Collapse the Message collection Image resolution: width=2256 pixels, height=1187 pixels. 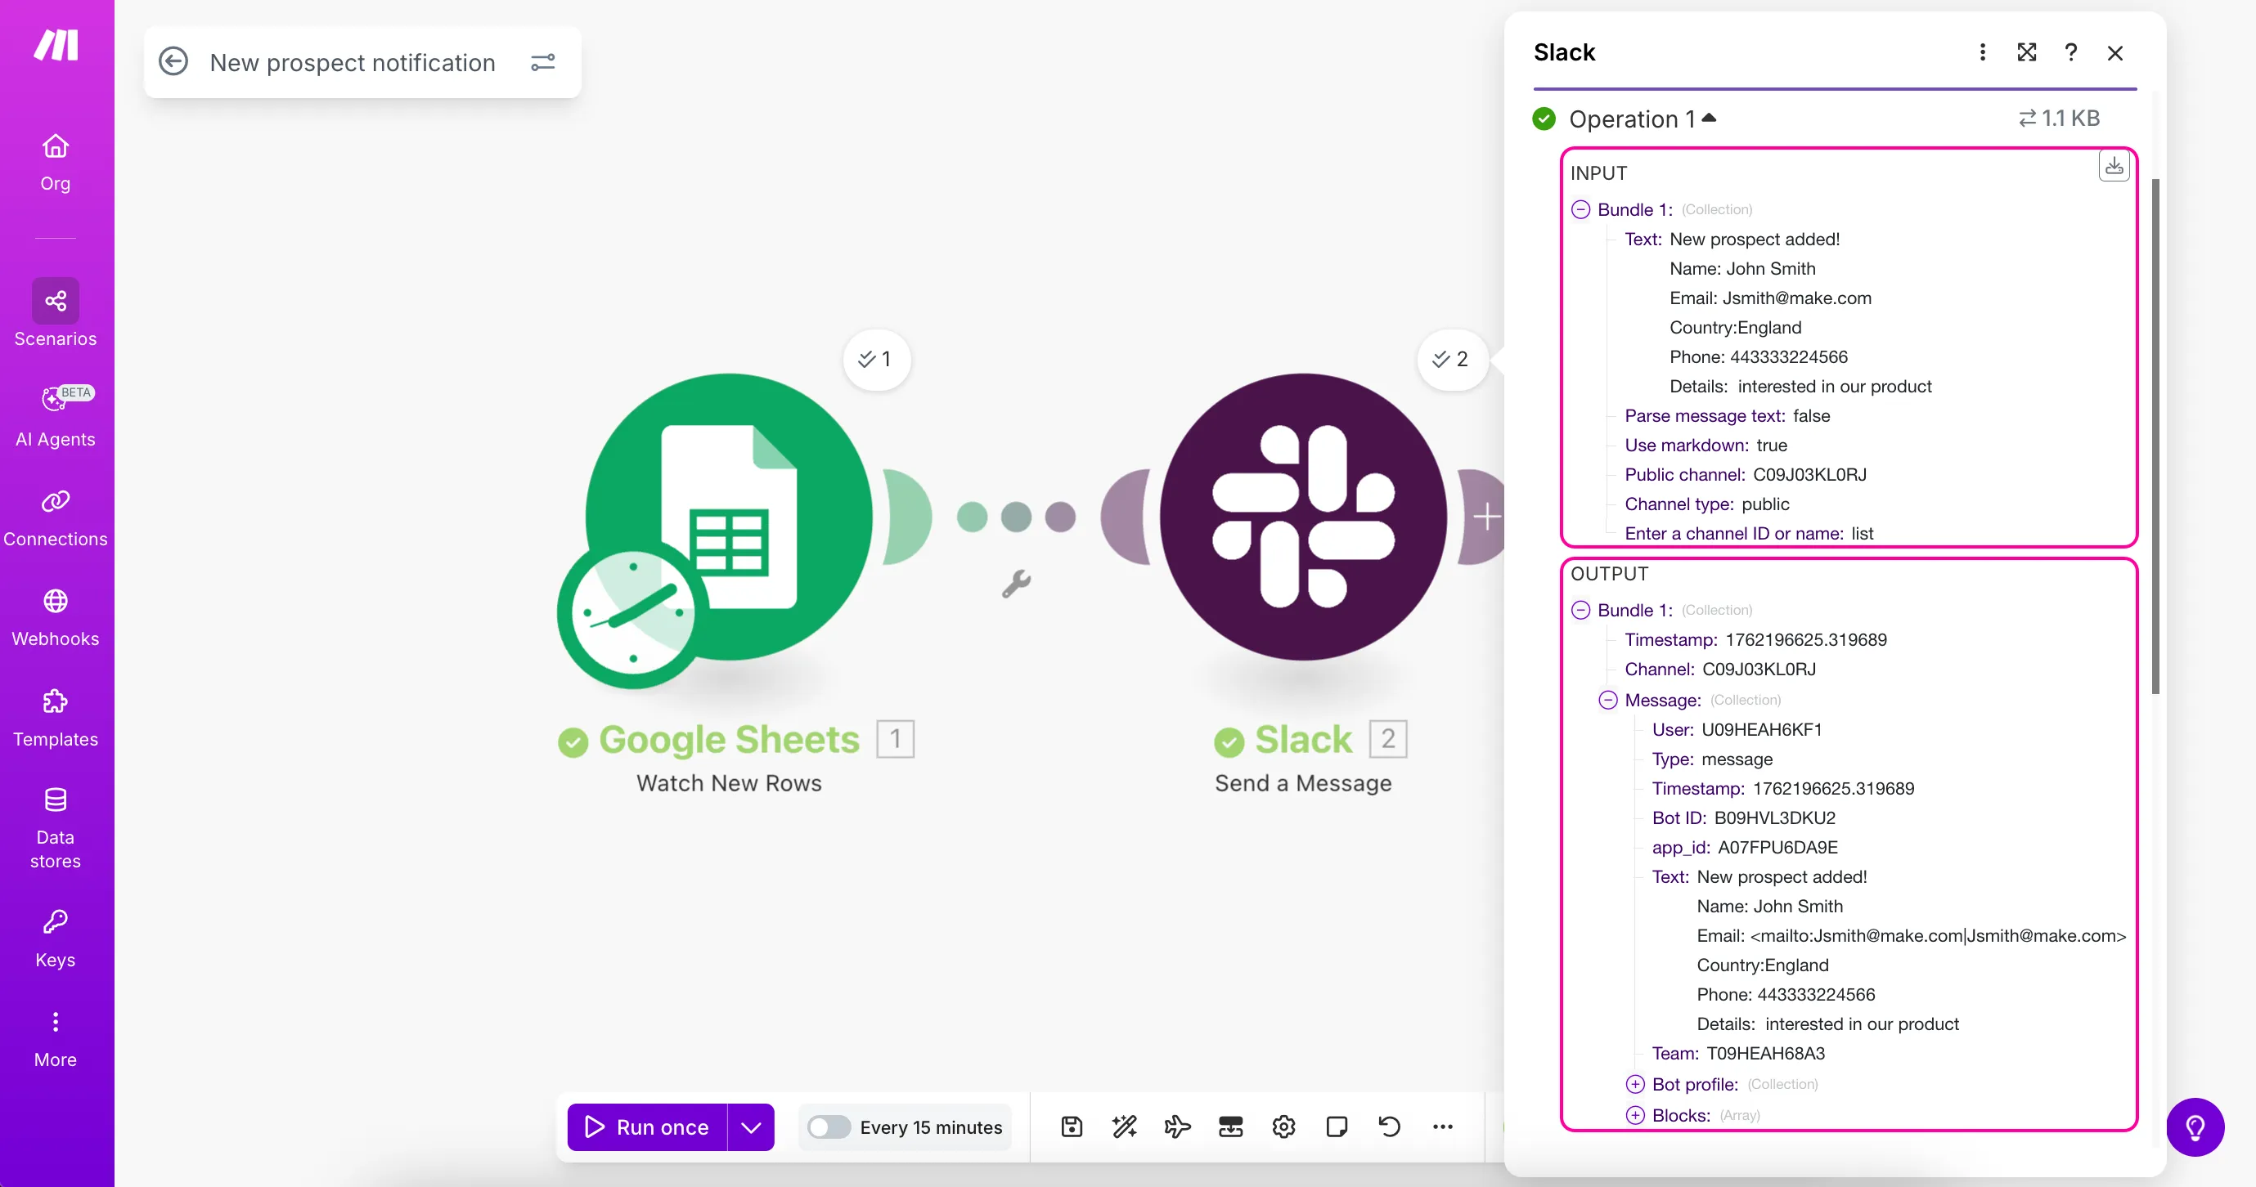click(x=1608, y=701)
